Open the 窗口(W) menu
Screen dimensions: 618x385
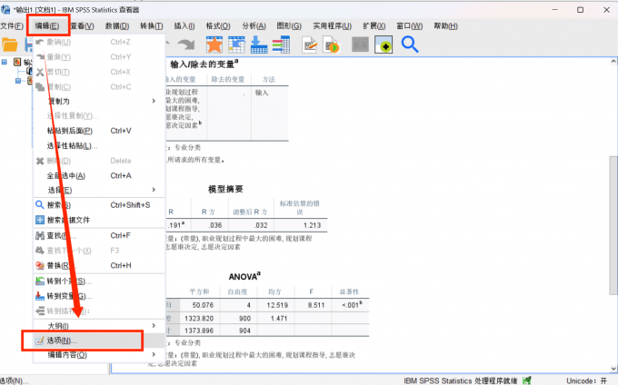[x=410, y=26]
